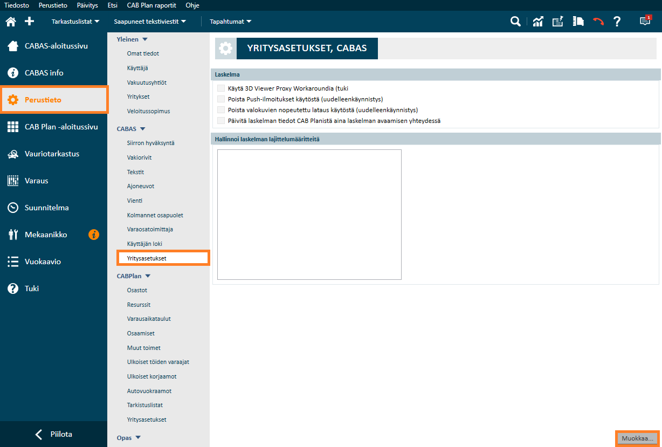
Task: Open Tekstit under CABAS
Action: [135, 172]
